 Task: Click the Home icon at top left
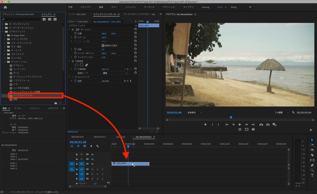click(x=5, y=7)
